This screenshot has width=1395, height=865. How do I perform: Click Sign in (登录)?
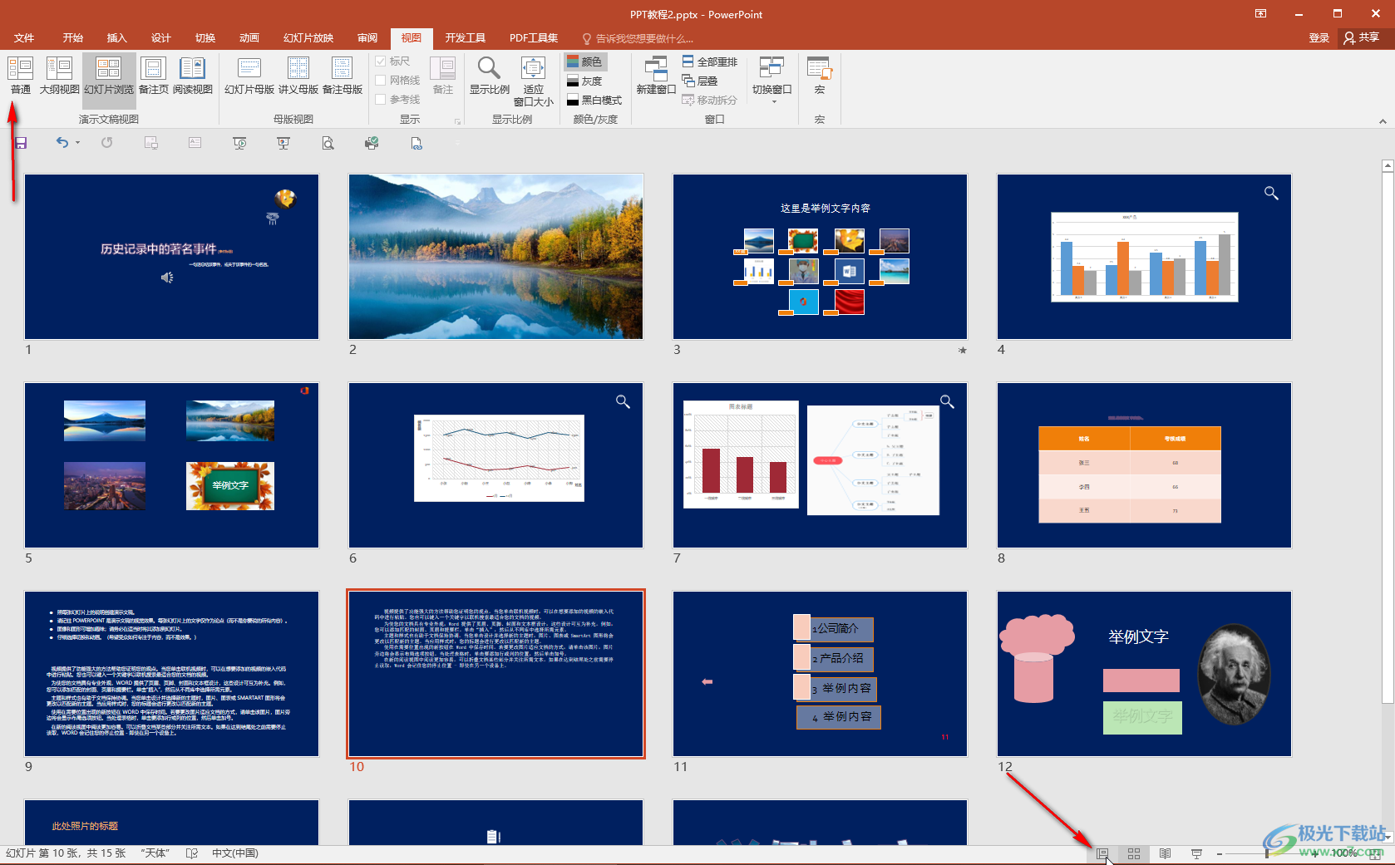(1319, 38)
